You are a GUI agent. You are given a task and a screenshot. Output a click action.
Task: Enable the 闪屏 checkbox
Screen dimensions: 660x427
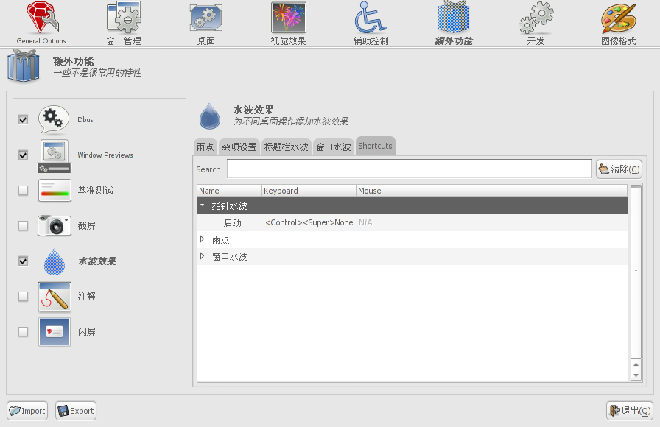(x=23, y=331)
